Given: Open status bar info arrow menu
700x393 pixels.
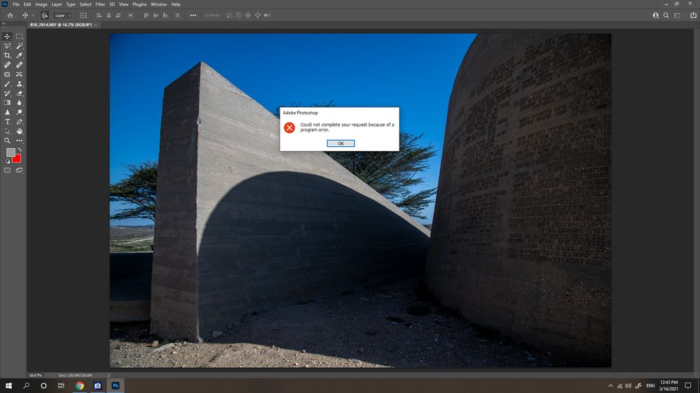Looking at the screenshot, I should [x=109, y=376].
